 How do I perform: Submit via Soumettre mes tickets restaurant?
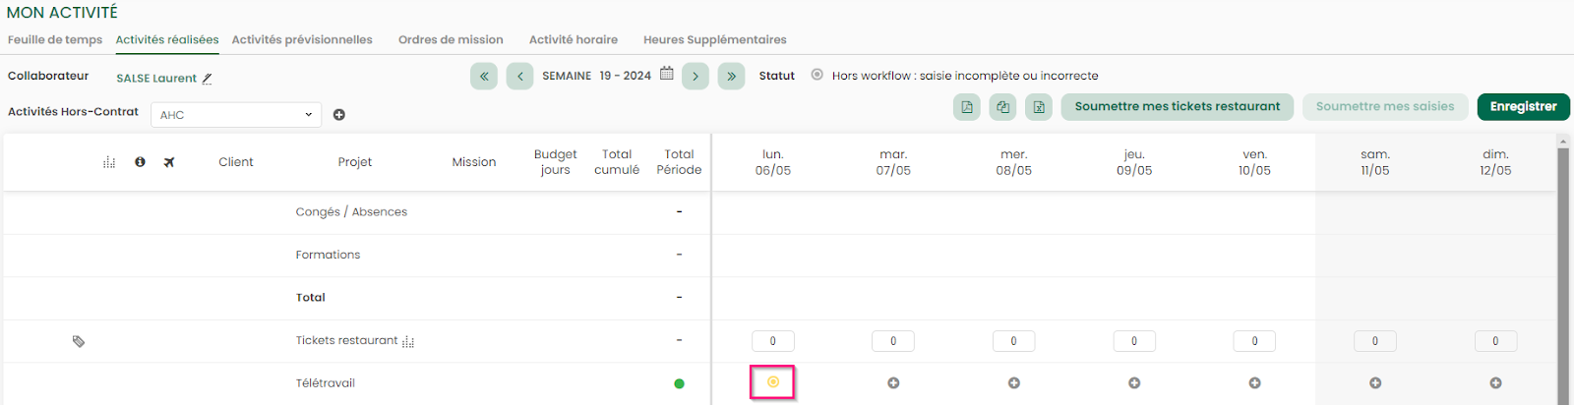pos(1177,106)
